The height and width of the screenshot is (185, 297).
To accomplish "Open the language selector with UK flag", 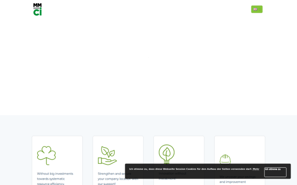I will (256, 9).
